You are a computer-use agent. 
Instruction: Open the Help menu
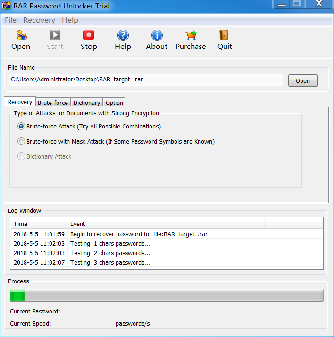70,20
